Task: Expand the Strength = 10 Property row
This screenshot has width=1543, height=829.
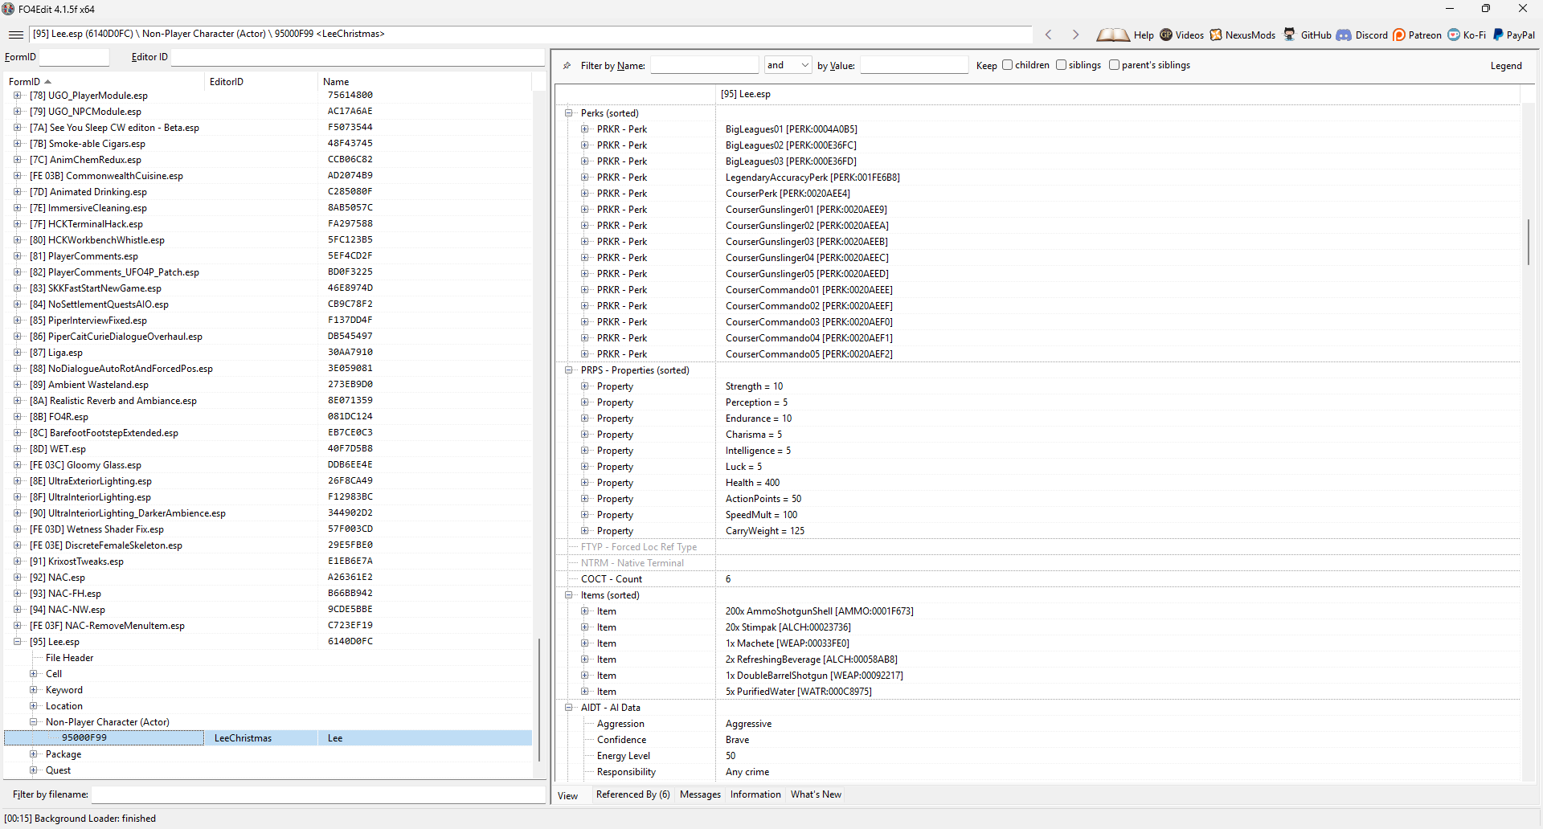Action: [x=585, y=386]
